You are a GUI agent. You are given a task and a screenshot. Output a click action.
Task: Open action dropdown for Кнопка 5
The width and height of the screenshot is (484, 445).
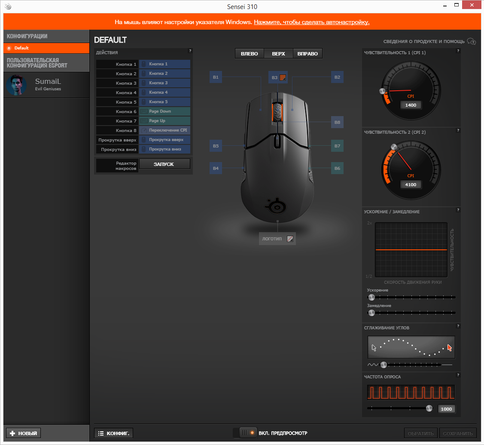click(x=164, y=101)
